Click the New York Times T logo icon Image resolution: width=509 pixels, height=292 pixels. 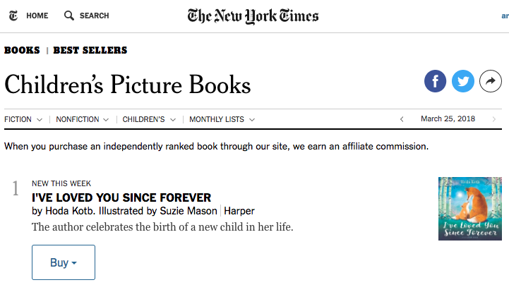(13, 16)
